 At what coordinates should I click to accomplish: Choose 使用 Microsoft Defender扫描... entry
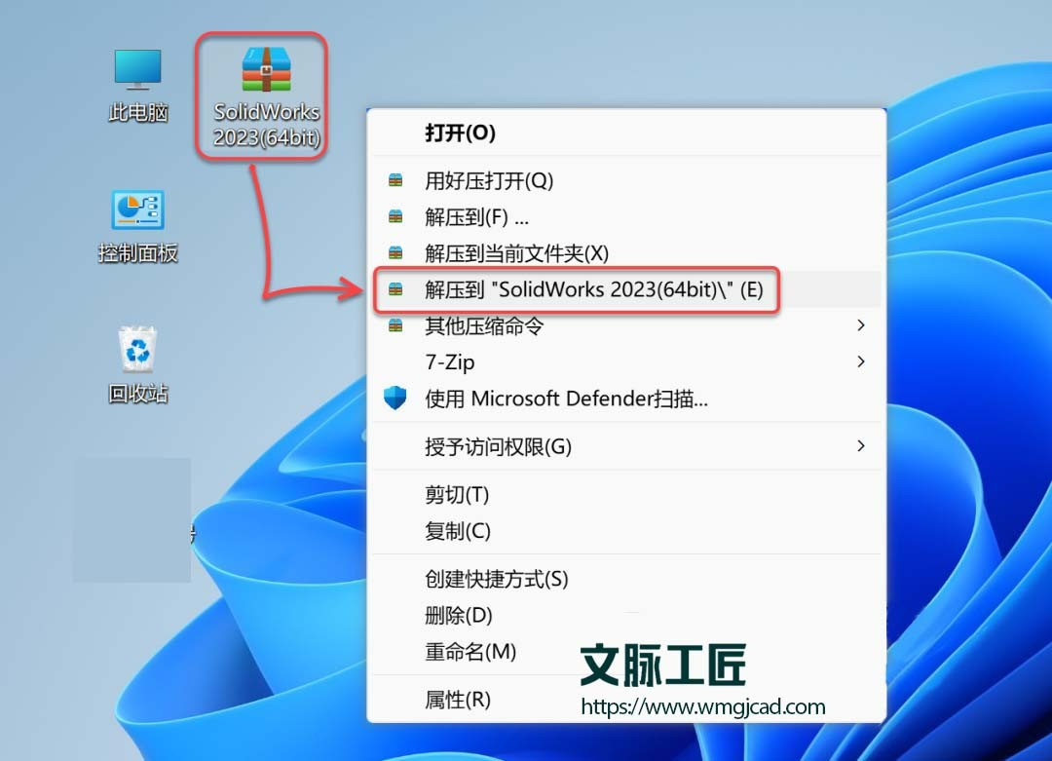point(626,398)
